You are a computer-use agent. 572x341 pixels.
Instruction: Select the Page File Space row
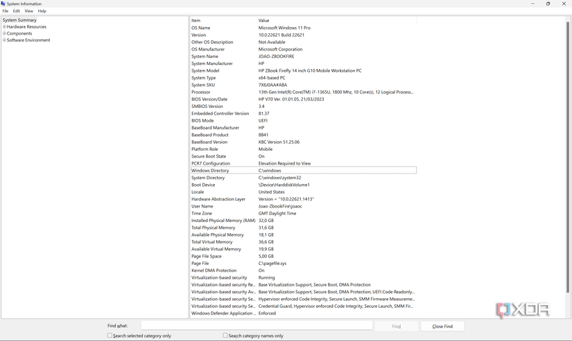pyautogui.click(x=303, y=256)
